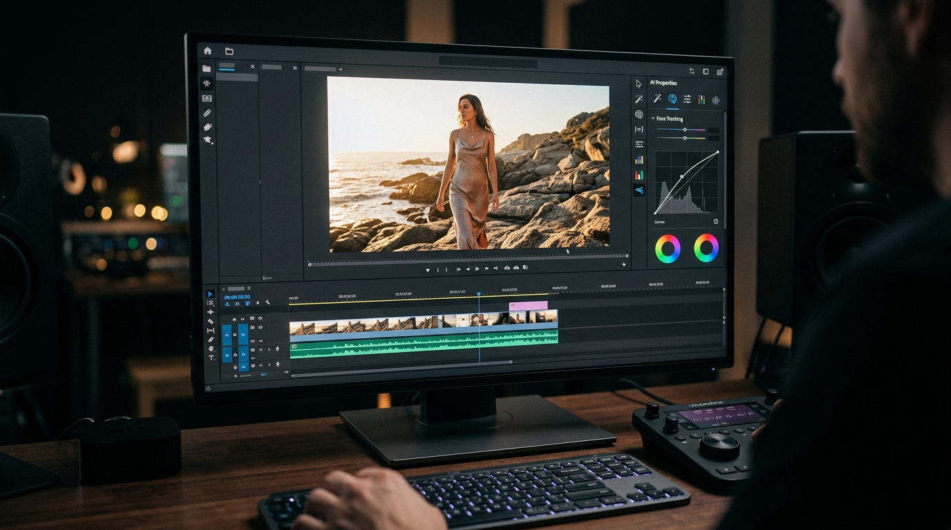Click the Home icon in the top bar
This screenshot has height=530, width=951.
point(207,50)
